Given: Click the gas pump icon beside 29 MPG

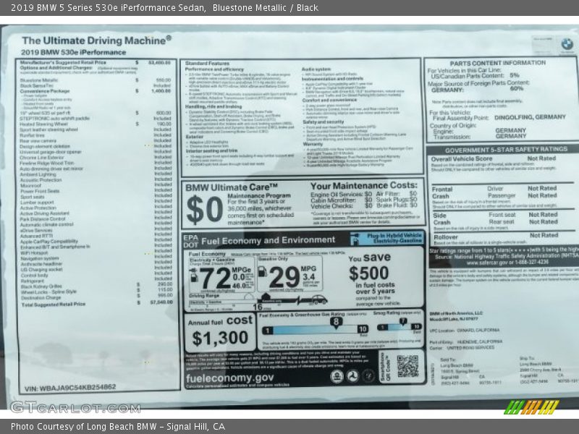Looking at the screenshot, I should coord(262,272).
